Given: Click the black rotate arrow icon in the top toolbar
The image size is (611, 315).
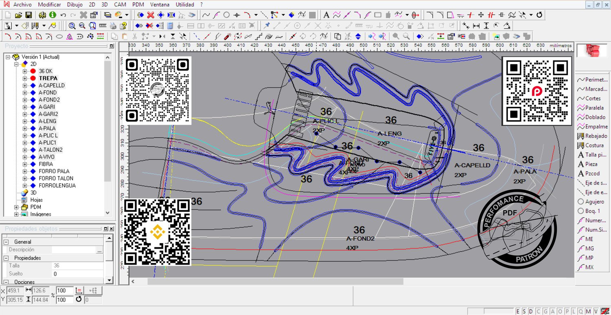Looking at the screenshot, I should [539, 15].
